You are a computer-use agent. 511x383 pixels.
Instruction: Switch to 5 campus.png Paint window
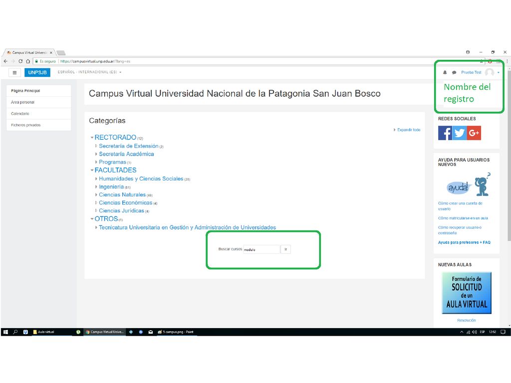click(x=176, y=332)
